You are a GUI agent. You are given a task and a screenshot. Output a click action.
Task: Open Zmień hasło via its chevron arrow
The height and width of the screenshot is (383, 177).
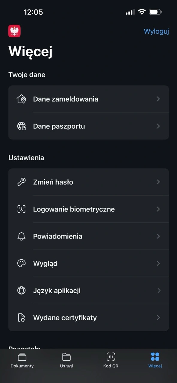(158, 182)
